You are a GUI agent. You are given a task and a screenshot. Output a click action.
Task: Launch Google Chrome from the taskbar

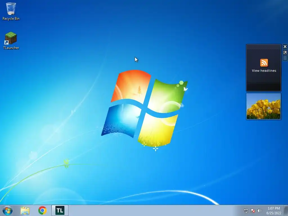tap(42, 210)
